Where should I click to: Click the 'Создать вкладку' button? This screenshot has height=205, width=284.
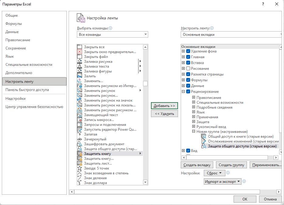pyautogui.click(x=197, y=165)
